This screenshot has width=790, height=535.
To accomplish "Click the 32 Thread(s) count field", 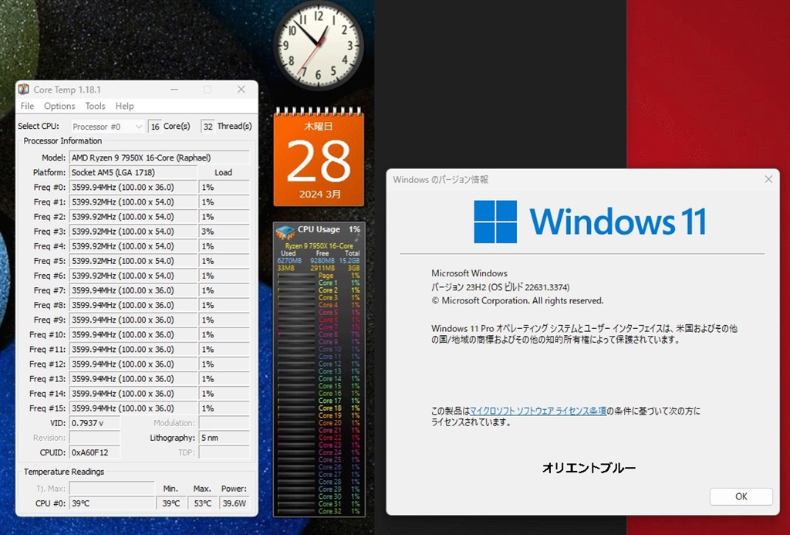I will [208, 127].
